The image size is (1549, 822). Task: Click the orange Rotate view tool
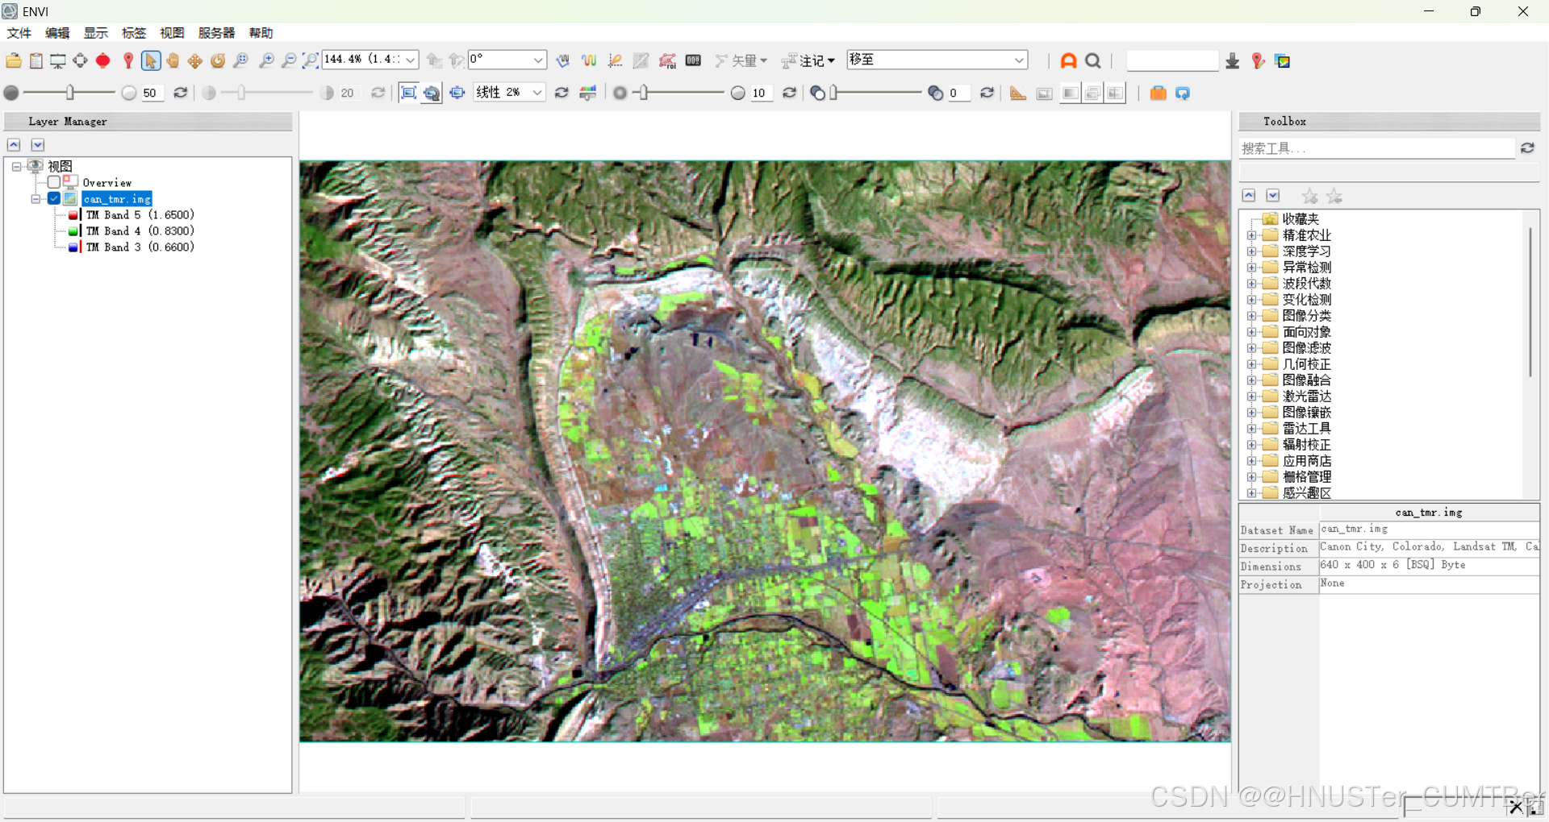(x=218, y=60)
